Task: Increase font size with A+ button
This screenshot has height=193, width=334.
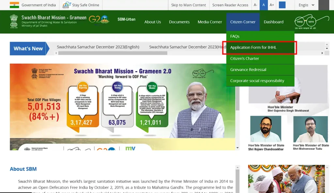Action: coord(272,5)
